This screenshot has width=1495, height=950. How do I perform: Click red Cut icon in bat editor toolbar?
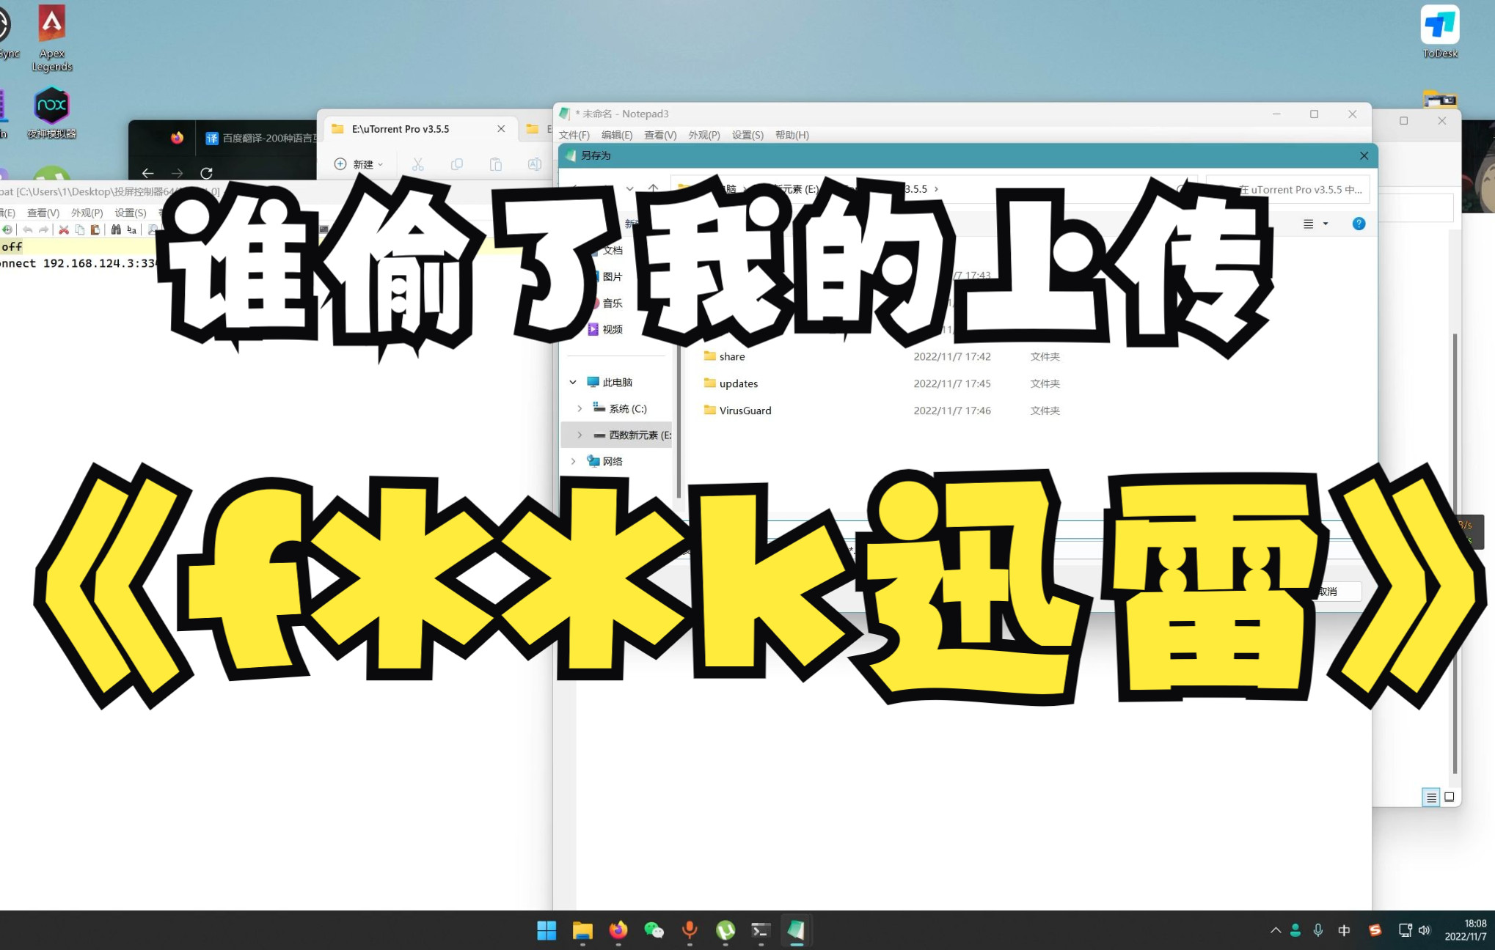click(x=64, y=229)
